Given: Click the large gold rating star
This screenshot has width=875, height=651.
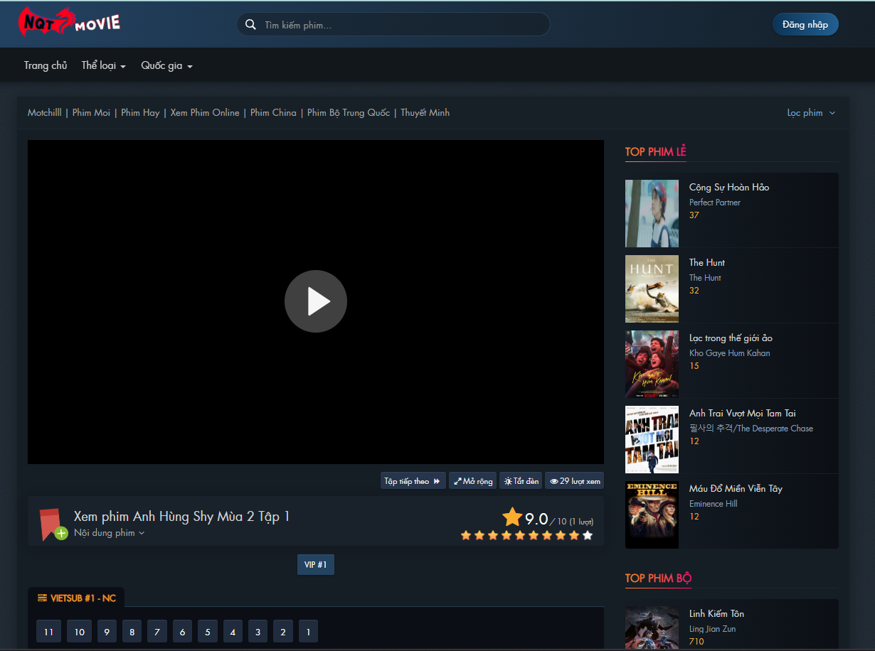Looking at the screenshot, I should [512, 517].
